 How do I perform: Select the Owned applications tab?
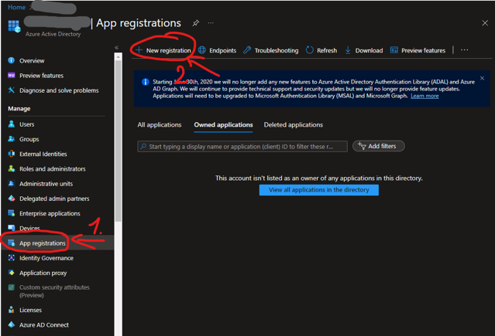223,124
